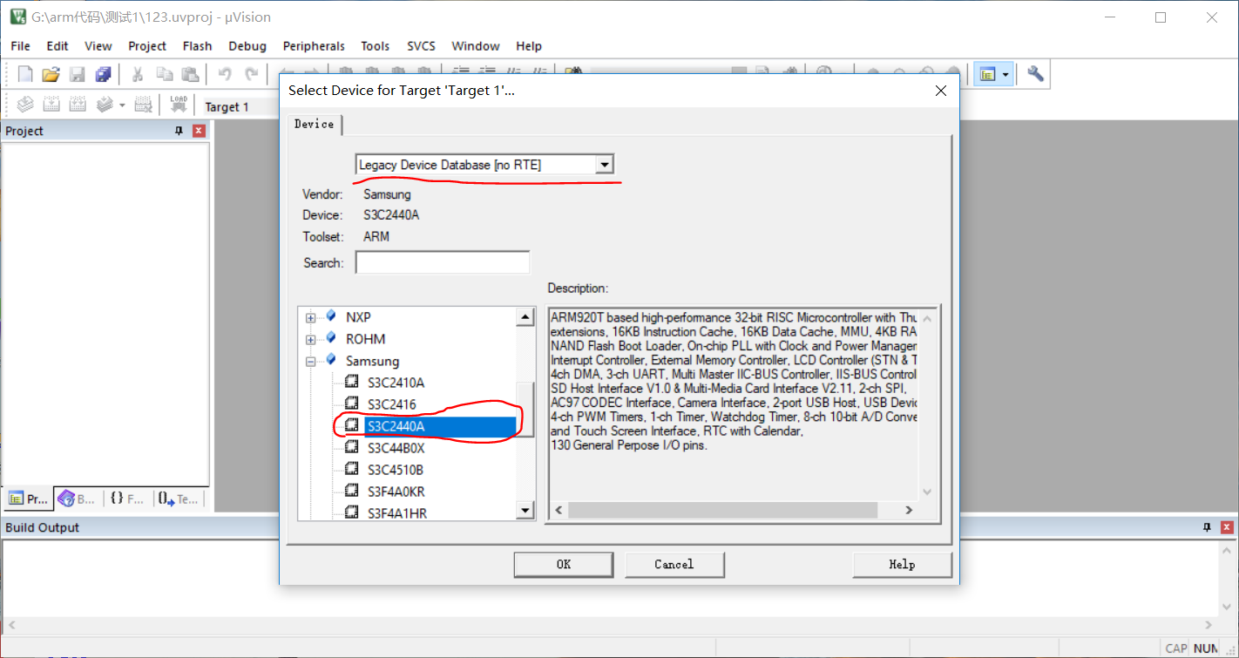Screen dimensions: 1239x658
Task: Click the Batch Build icon
Action: pos(105,105)
